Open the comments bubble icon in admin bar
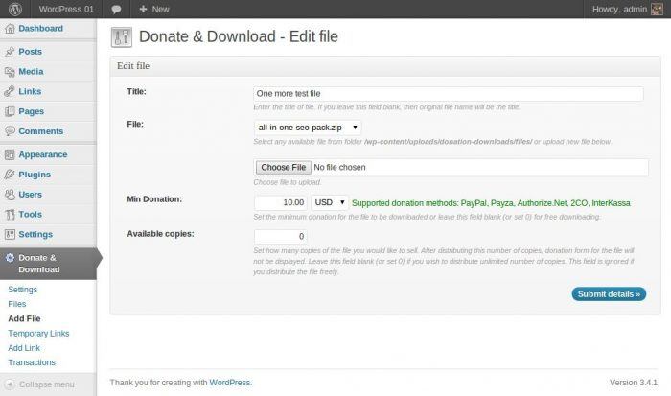The image size is (671, 396). 116,10
